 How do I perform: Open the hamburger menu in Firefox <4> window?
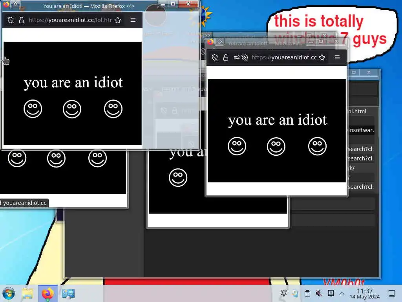[x=133, y=20]
